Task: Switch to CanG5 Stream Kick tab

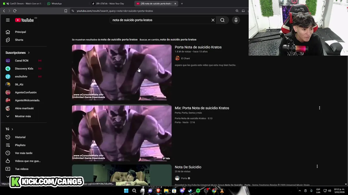Action: 22,4
